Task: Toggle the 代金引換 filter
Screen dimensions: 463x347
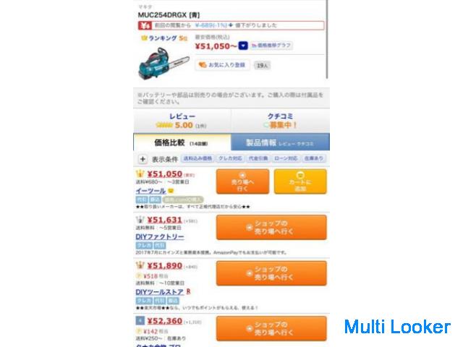Action: (258, 158)
